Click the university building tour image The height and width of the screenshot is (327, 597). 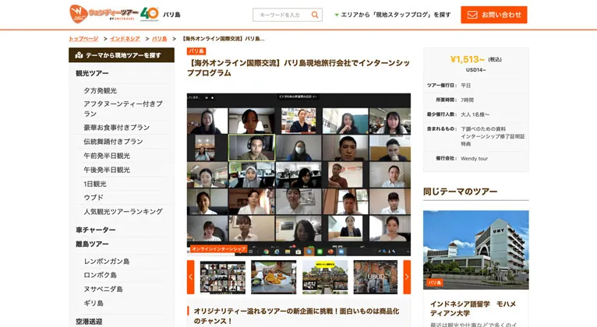click(x=476, y=250)
